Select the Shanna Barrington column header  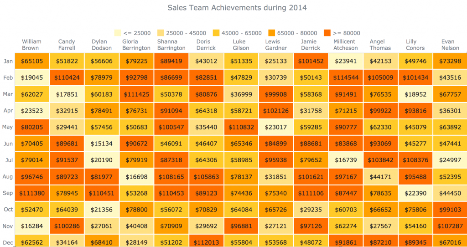click(x=171, y=45)
